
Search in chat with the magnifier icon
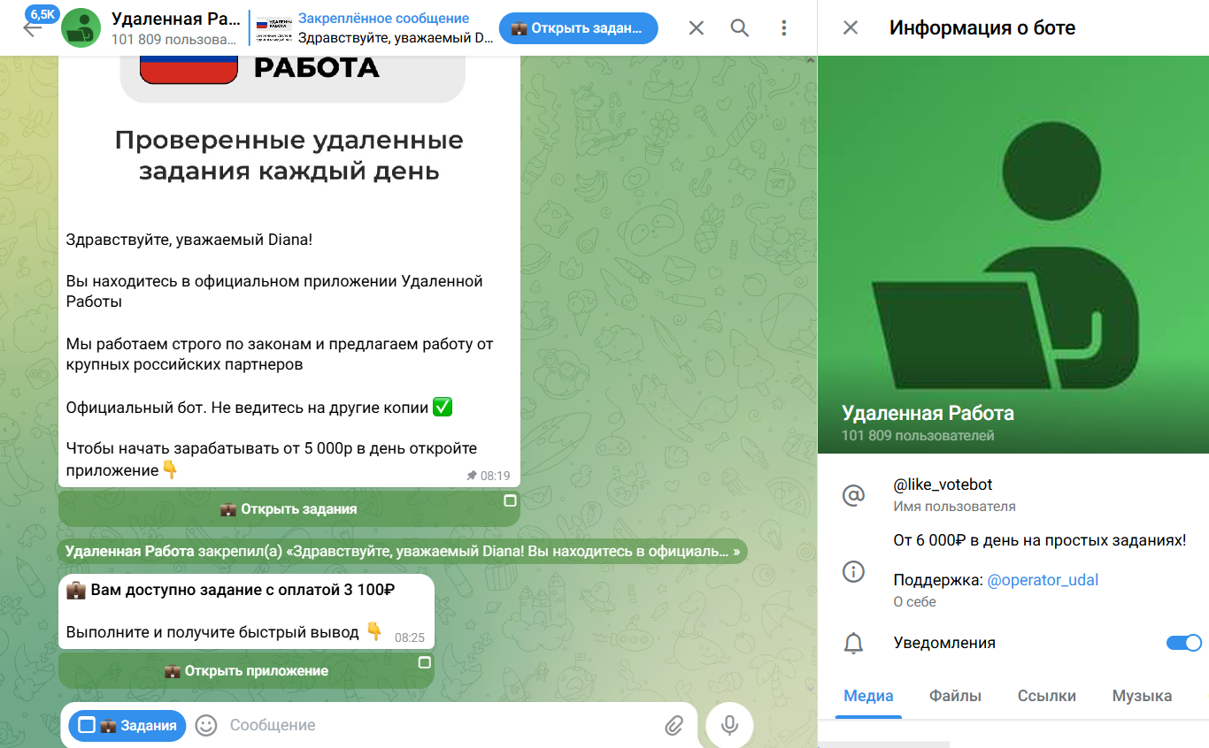pos(740,28)
